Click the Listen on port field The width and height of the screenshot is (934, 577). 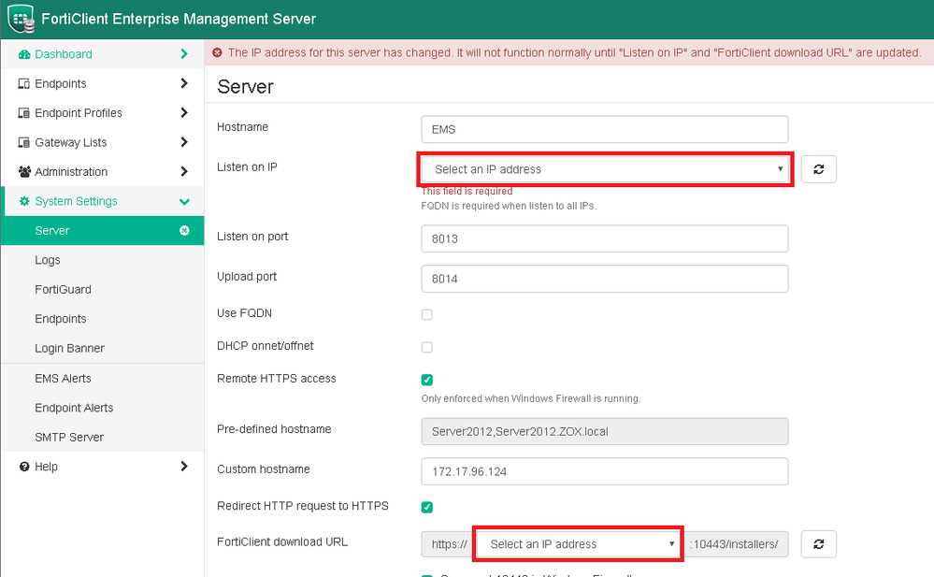pyautogui.click(x=605, y=238)
